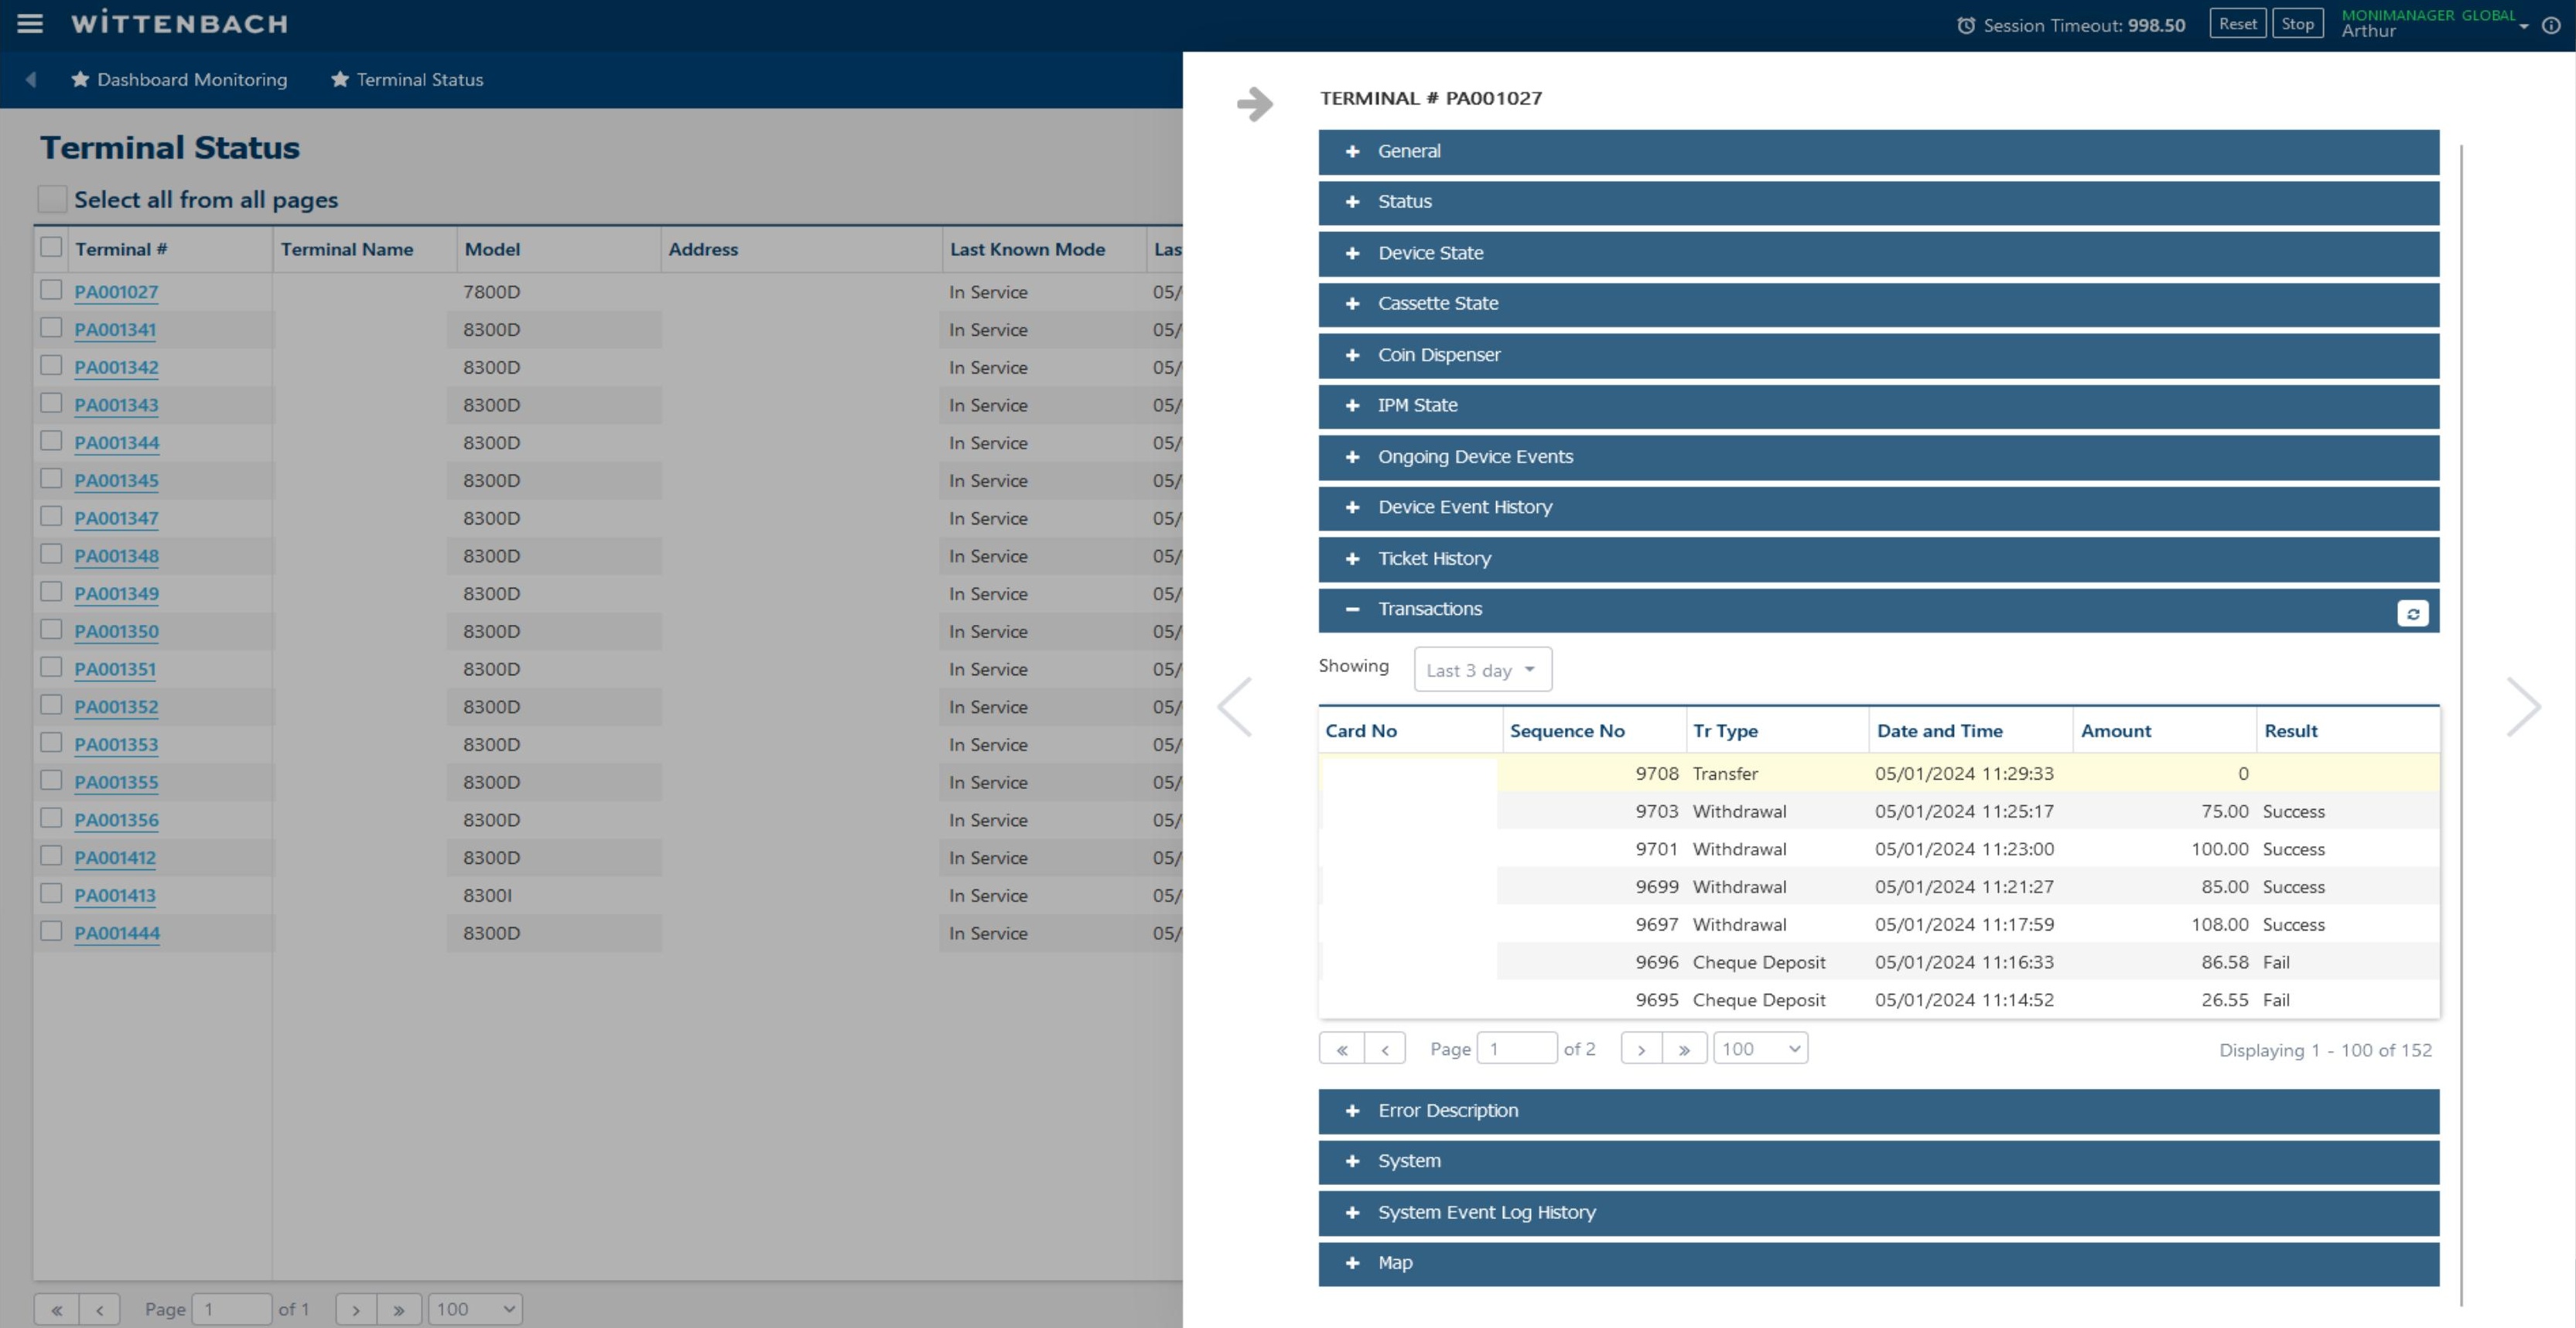2576x1328 pixels.
Task: Click the plus icon beside Map
Action: tap(1352, 1263)
